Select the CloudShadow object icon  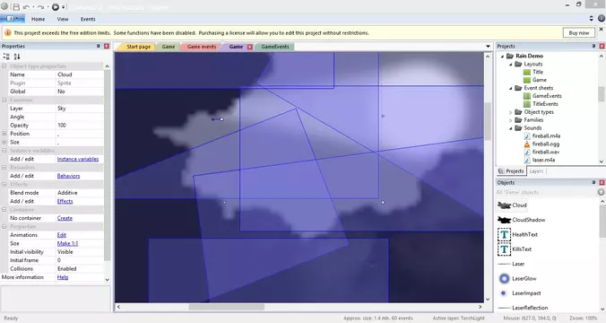(x=504, y=220)
